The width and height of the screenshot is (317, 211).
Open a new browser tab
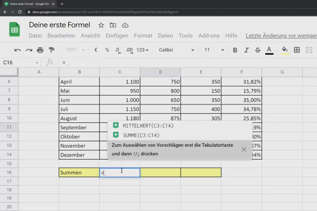62,4
